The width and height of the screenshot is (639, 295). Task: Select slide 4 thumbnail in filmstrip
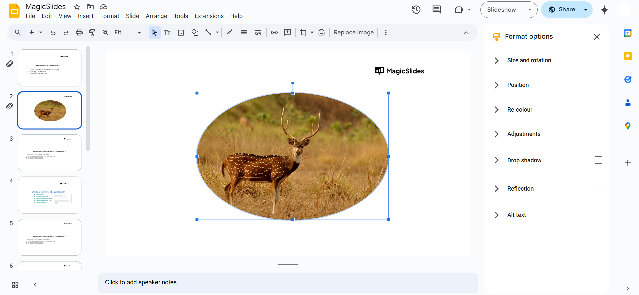[x=50, y=195]
